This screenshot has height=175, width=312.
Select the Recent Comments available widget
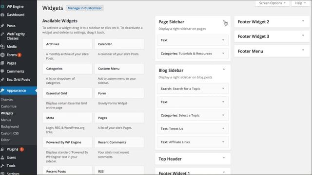pyautogui.click(x=119, y=142)
